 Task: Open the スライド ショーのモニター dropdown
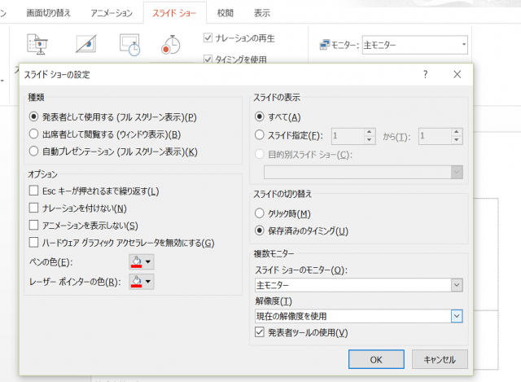click(x=457, y=285)
